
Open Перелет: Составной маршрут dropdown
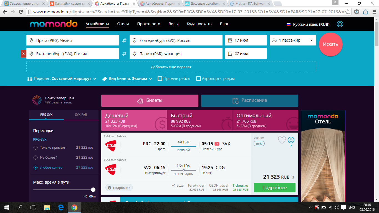(62, 79)
